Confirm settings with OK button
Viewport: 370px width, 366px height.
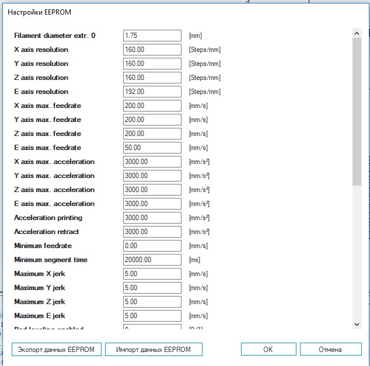pyautogui.click(x=268, y=349)
